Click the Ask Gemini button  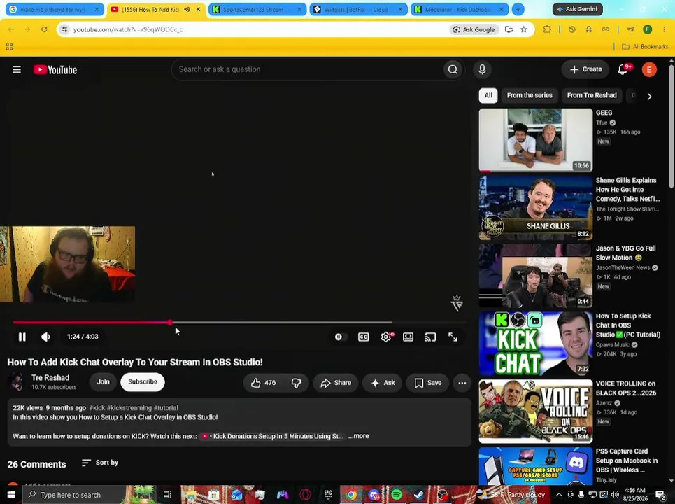click(x=577, y=9)
